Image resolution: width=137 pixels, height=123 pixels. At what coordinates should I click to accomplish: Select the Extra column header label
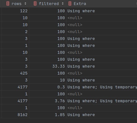pyautogui.click(x=80, y=4)
